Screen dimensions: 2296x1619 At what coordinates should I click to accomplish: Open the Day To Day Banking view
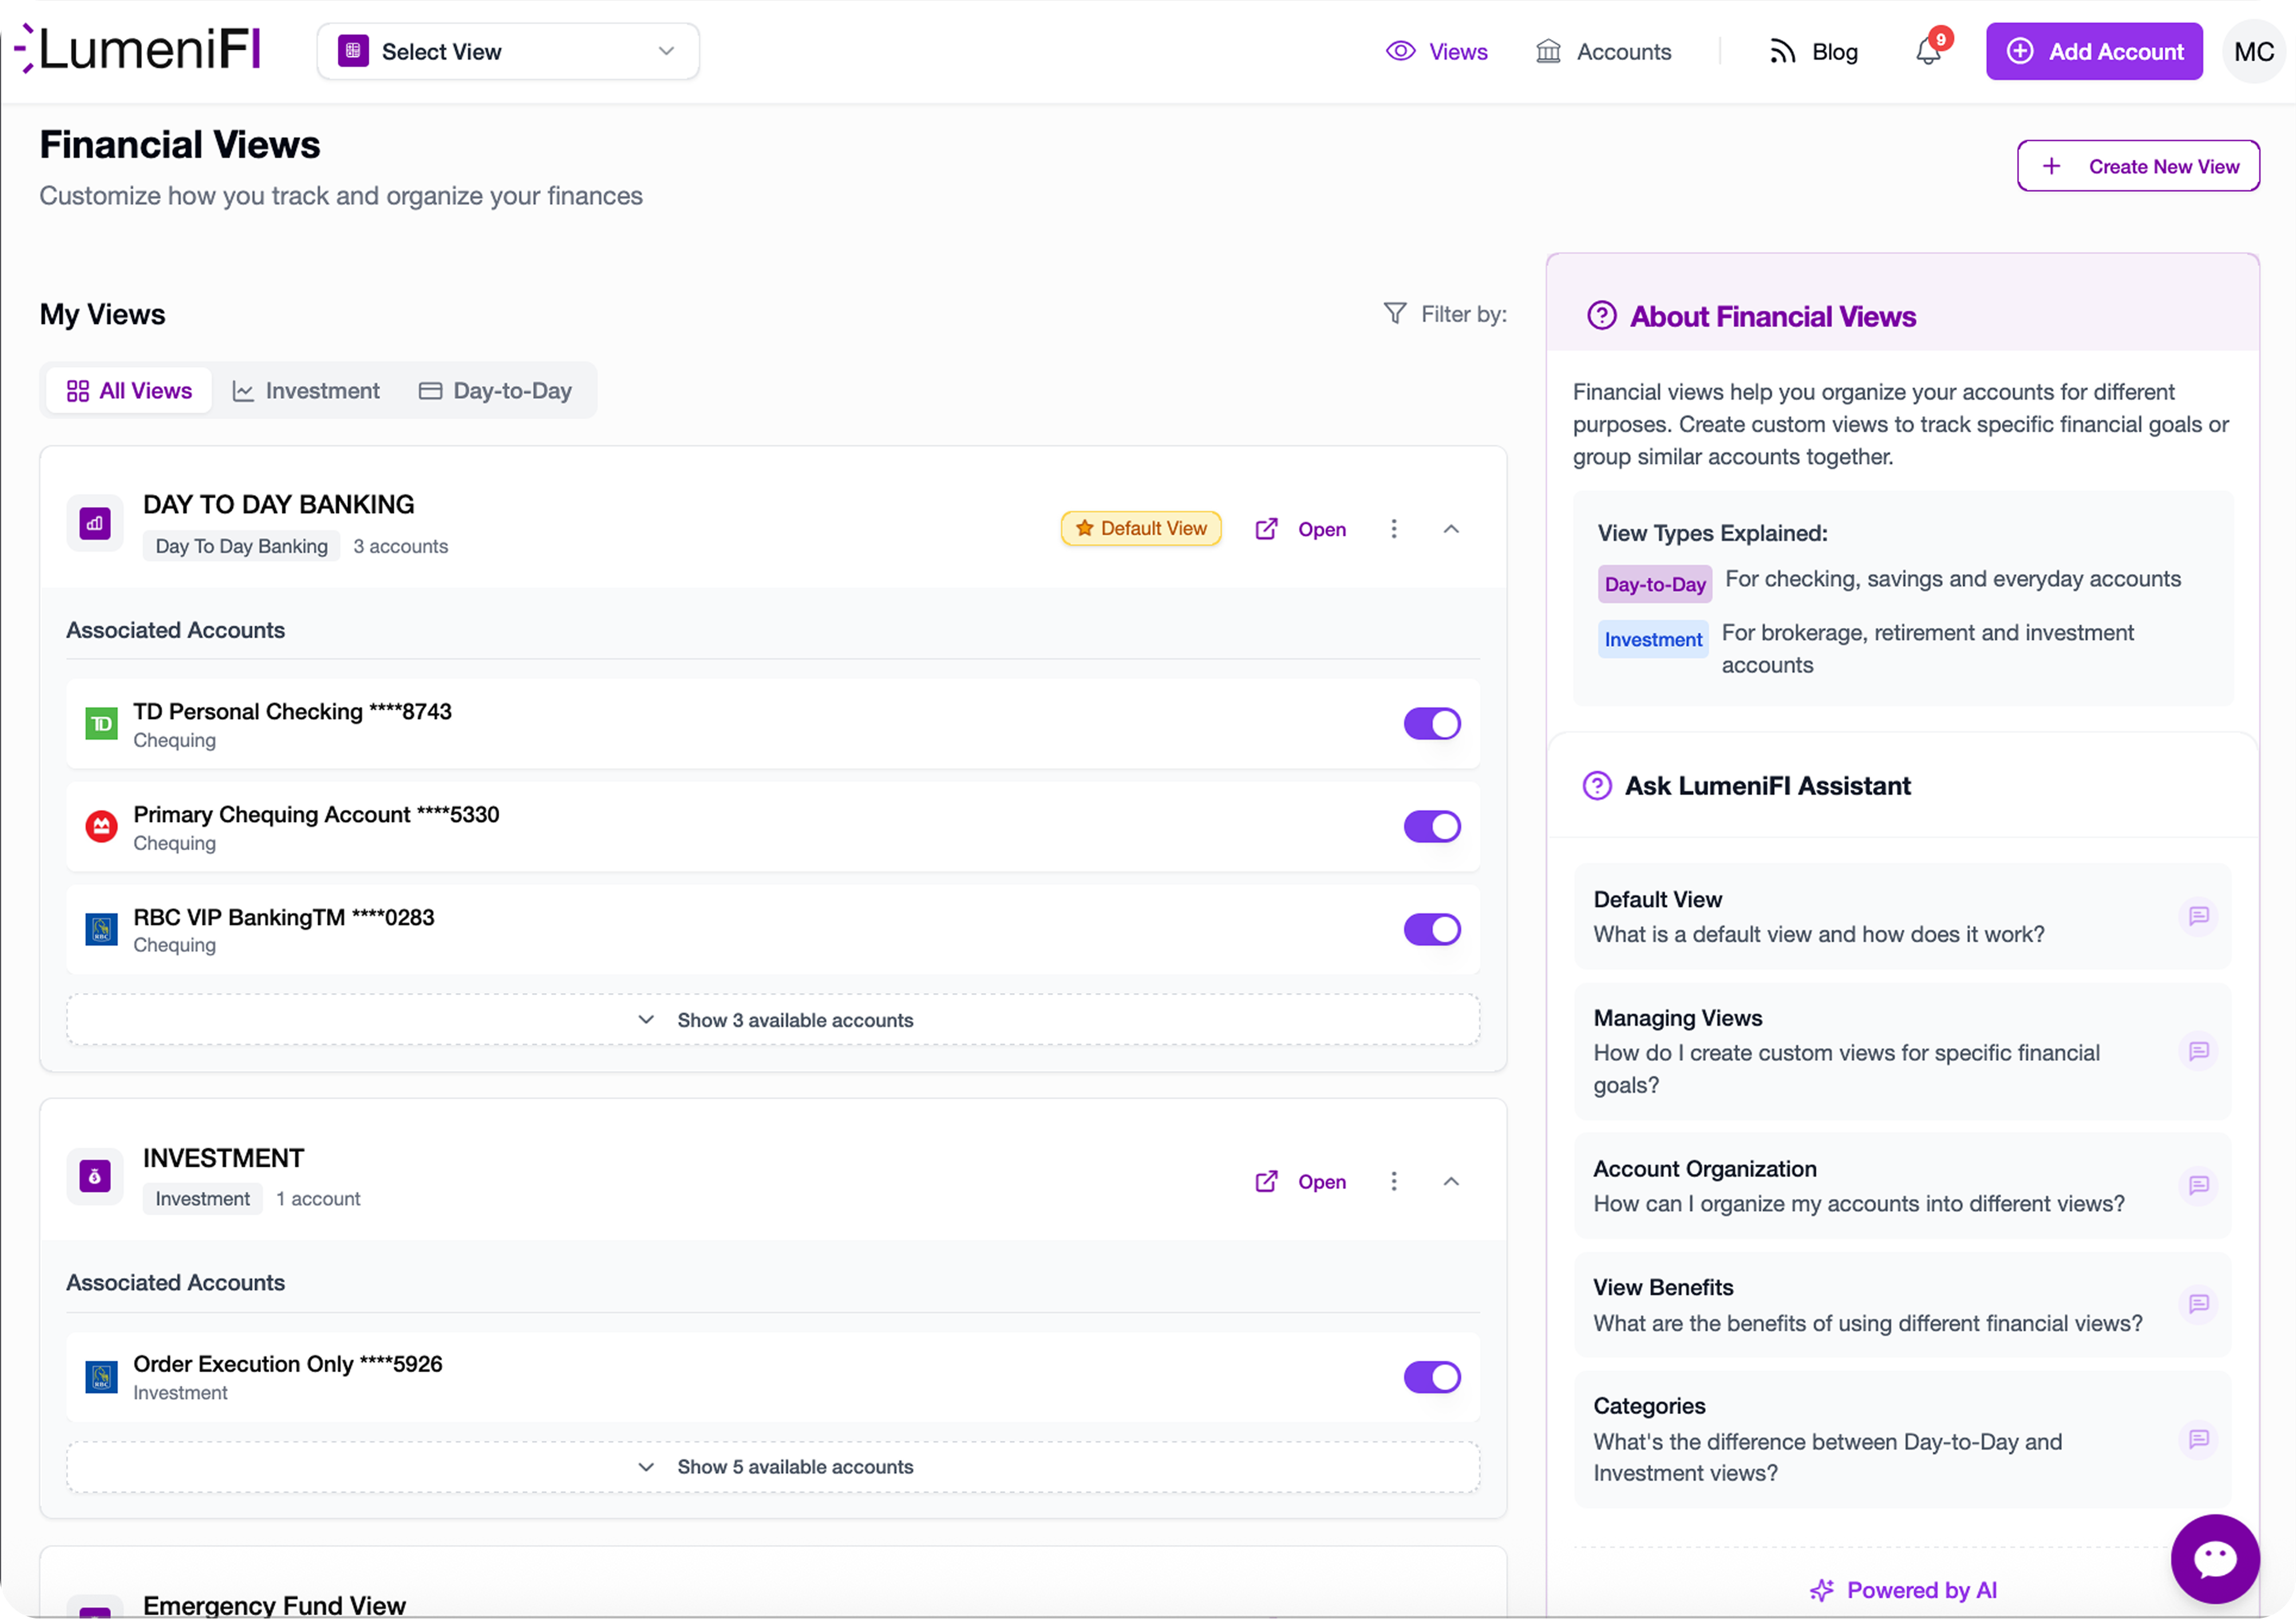pos(1321,528)
